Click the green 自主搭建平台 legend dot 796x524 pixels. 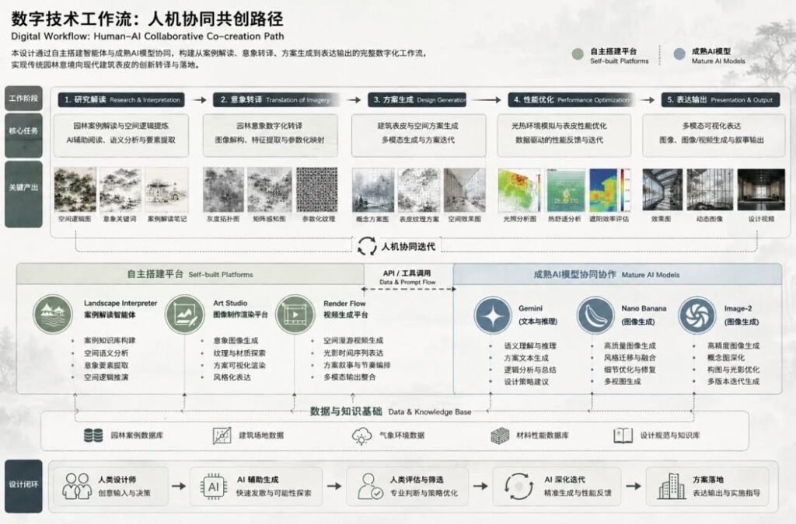point(578,54)
